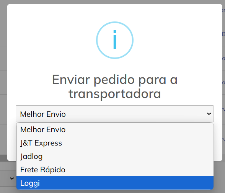Viewport: 225px width, 193px height.
Task: Click the upper cut-off 'o' link
Action: (223, 59)
